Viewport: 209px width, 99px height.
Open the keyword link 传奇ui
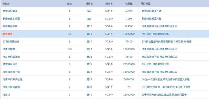[6, 95]
